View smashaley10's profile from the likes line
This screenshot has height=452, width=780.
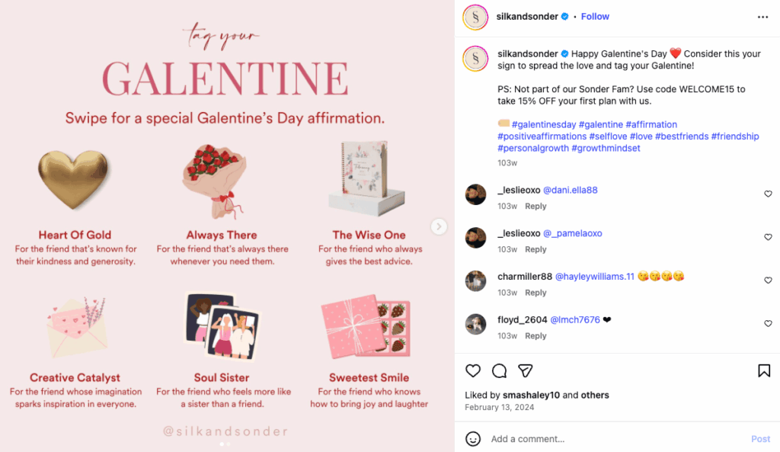click(x=533, y=395)
